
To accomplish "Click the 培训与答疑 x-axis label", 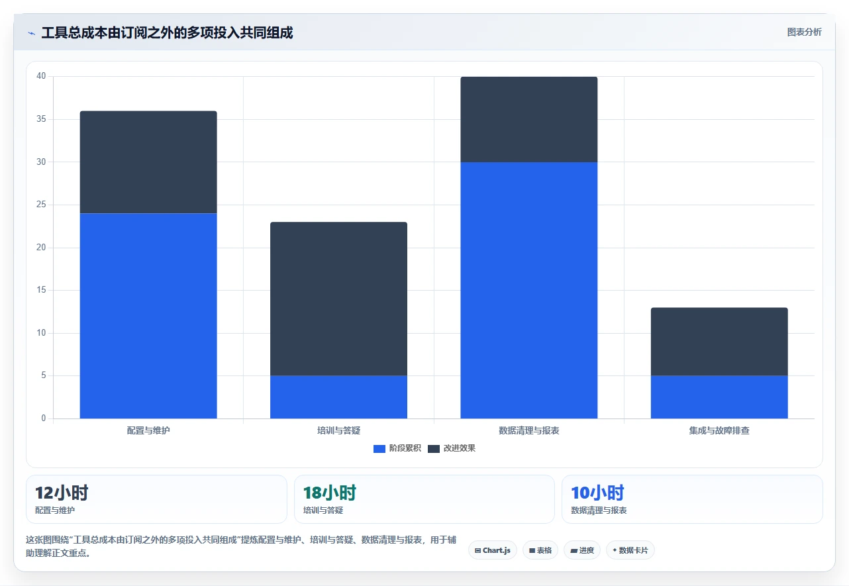I will pos(338,430).
